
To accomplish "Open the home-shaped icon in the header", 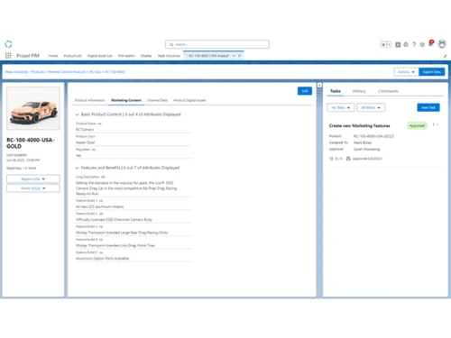I will (406, 44).
